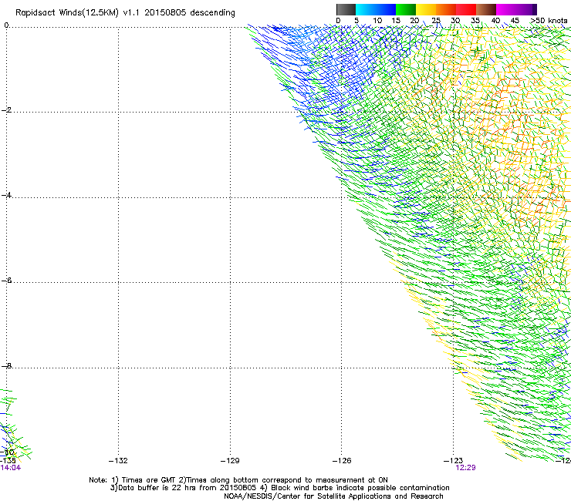Select the green 15-20 knots legend swatch
This screenshot has height=501, width=571.
(x=406, y=9)
